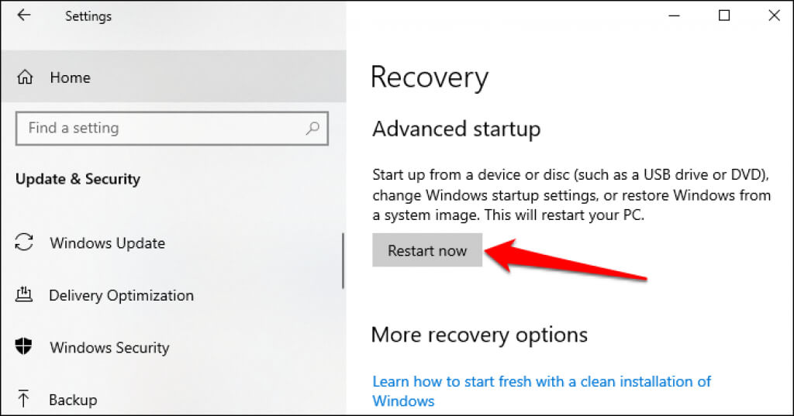Close the Settings window

point(774,15)
